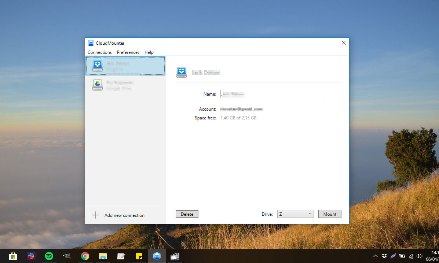Open the Preferences menu
The image size is (439, 263).
pos(128,52)
